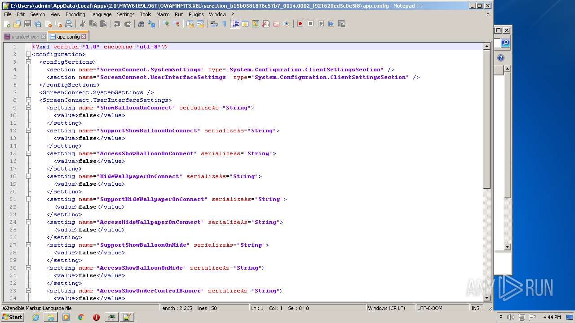This screenshot has height=323, width=575.
Task: Click the Save recorded macro icon
Action: point(342,24)
